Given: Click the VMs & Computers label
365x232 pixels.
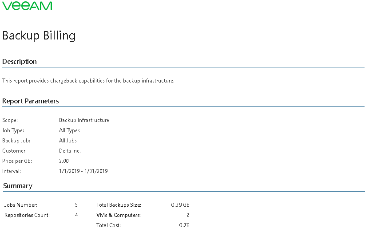Looking at the screenshot, I should [x=119, y=215].
